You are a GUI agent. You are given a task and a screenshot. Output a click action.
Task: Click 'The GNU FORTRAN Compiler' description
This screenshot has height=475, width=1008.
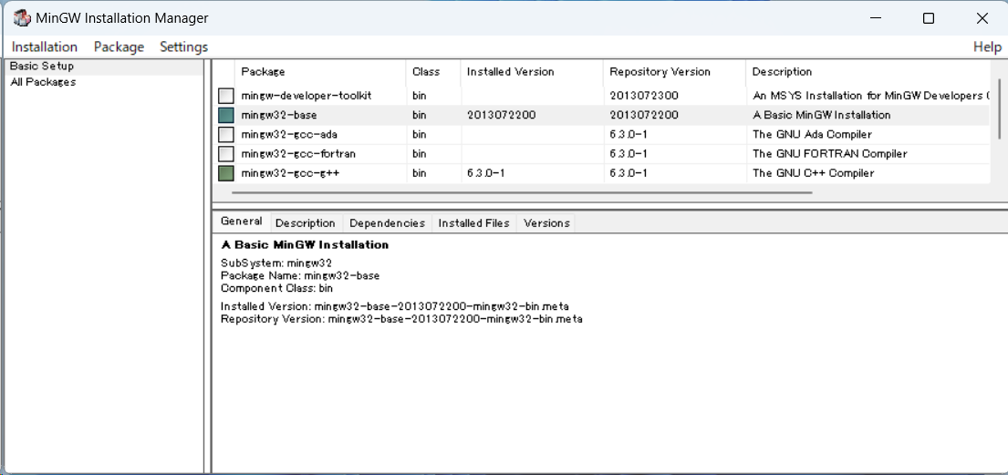pyautogui.click(x=829, y=153)
